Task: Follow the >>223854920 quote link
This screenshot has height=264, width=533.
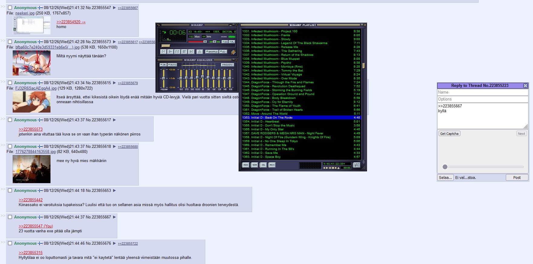Action: pyautogui.click(x=71, y=22)
